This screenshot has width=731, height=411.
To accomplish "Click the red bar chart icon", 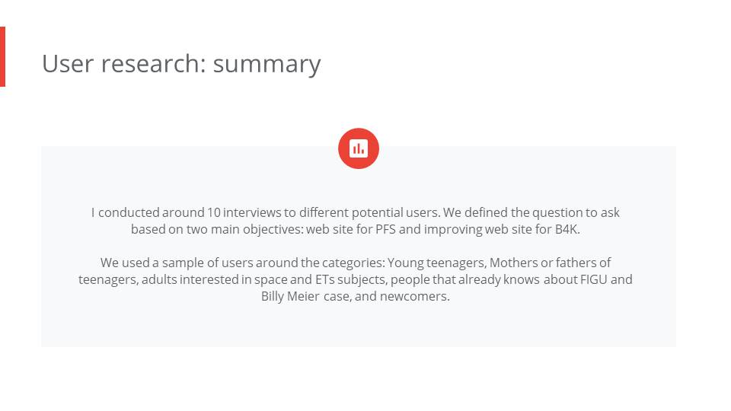I will (359, 148).
